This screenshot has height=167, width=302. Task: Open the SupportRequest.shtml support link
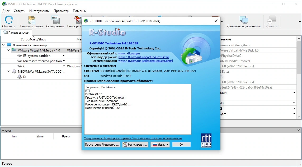(x=144, y=57)
